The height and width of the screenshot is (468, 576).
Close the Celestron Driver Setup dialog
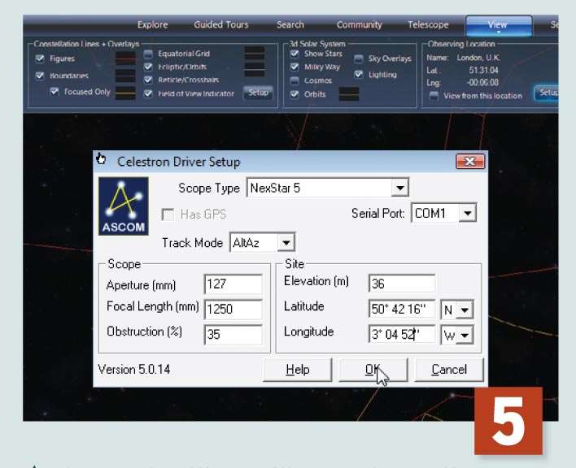(x=470, y=162)
